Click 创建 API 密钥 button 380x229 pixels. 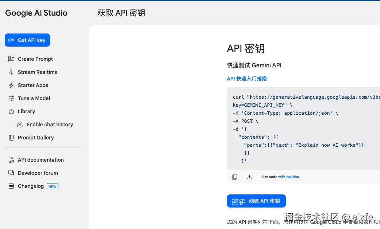(256, 201)
